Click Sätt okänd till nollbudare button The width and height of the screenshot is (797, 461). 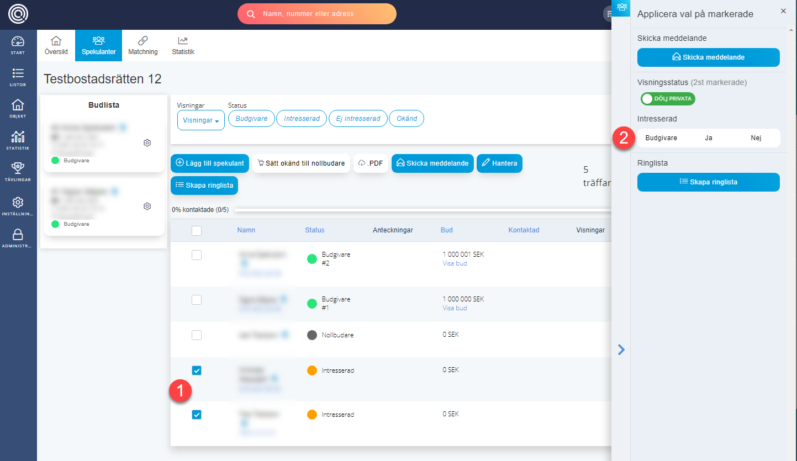[x=301, y=163]
